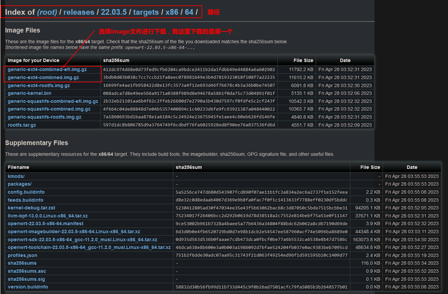Click the Date header in Supplementary table
Screen dimensions: 448x294
pos(412,167)
